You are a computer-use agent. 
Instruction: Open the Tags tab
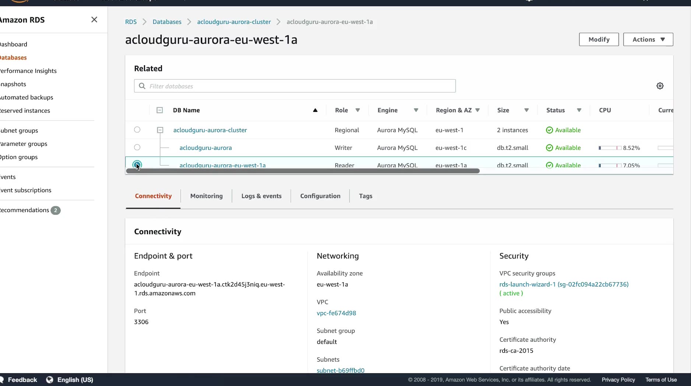point(365,196)
